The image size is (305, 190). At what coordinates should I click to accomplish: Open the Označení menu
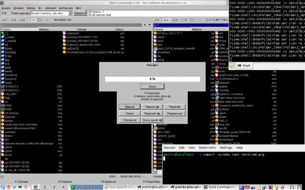(x=19, y=8)
